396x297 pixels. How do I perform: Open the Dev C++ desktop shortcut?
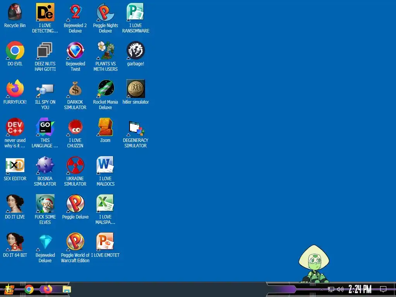point(15,127)
